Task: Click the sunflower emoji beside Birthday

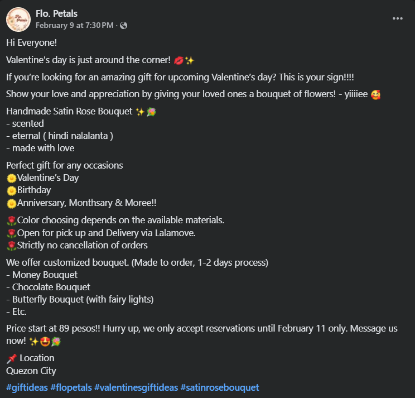Action: [11, 190]
